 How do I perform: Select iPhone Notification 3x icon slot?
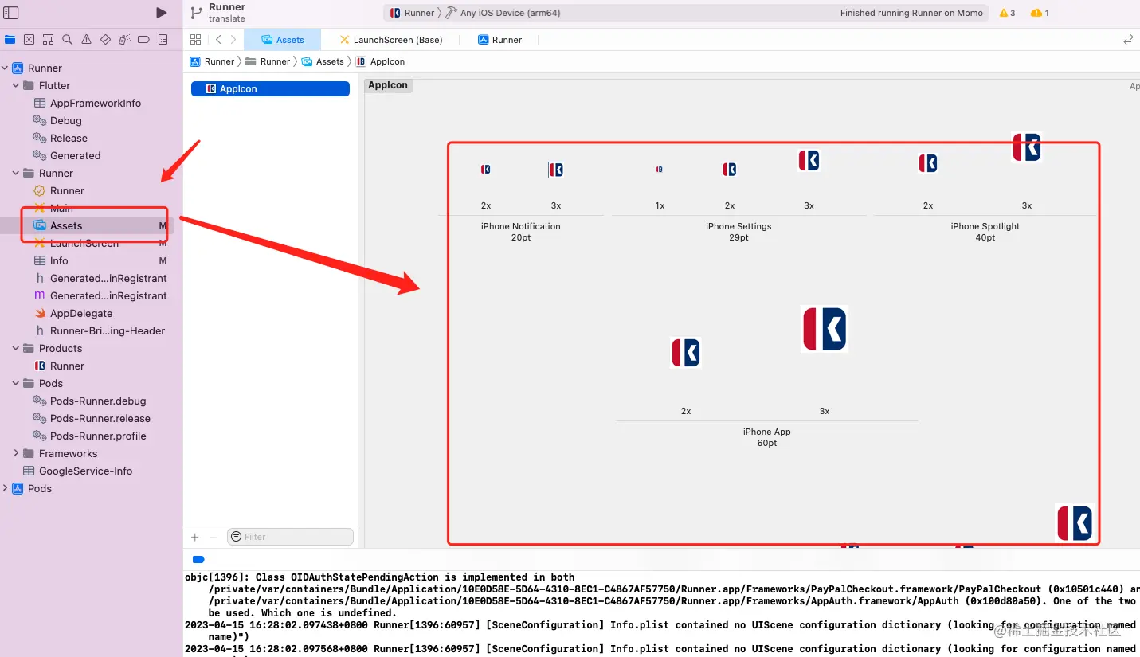[556, 170]
